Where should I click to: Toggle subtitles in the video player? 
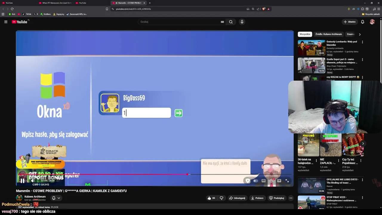(264, 181)
